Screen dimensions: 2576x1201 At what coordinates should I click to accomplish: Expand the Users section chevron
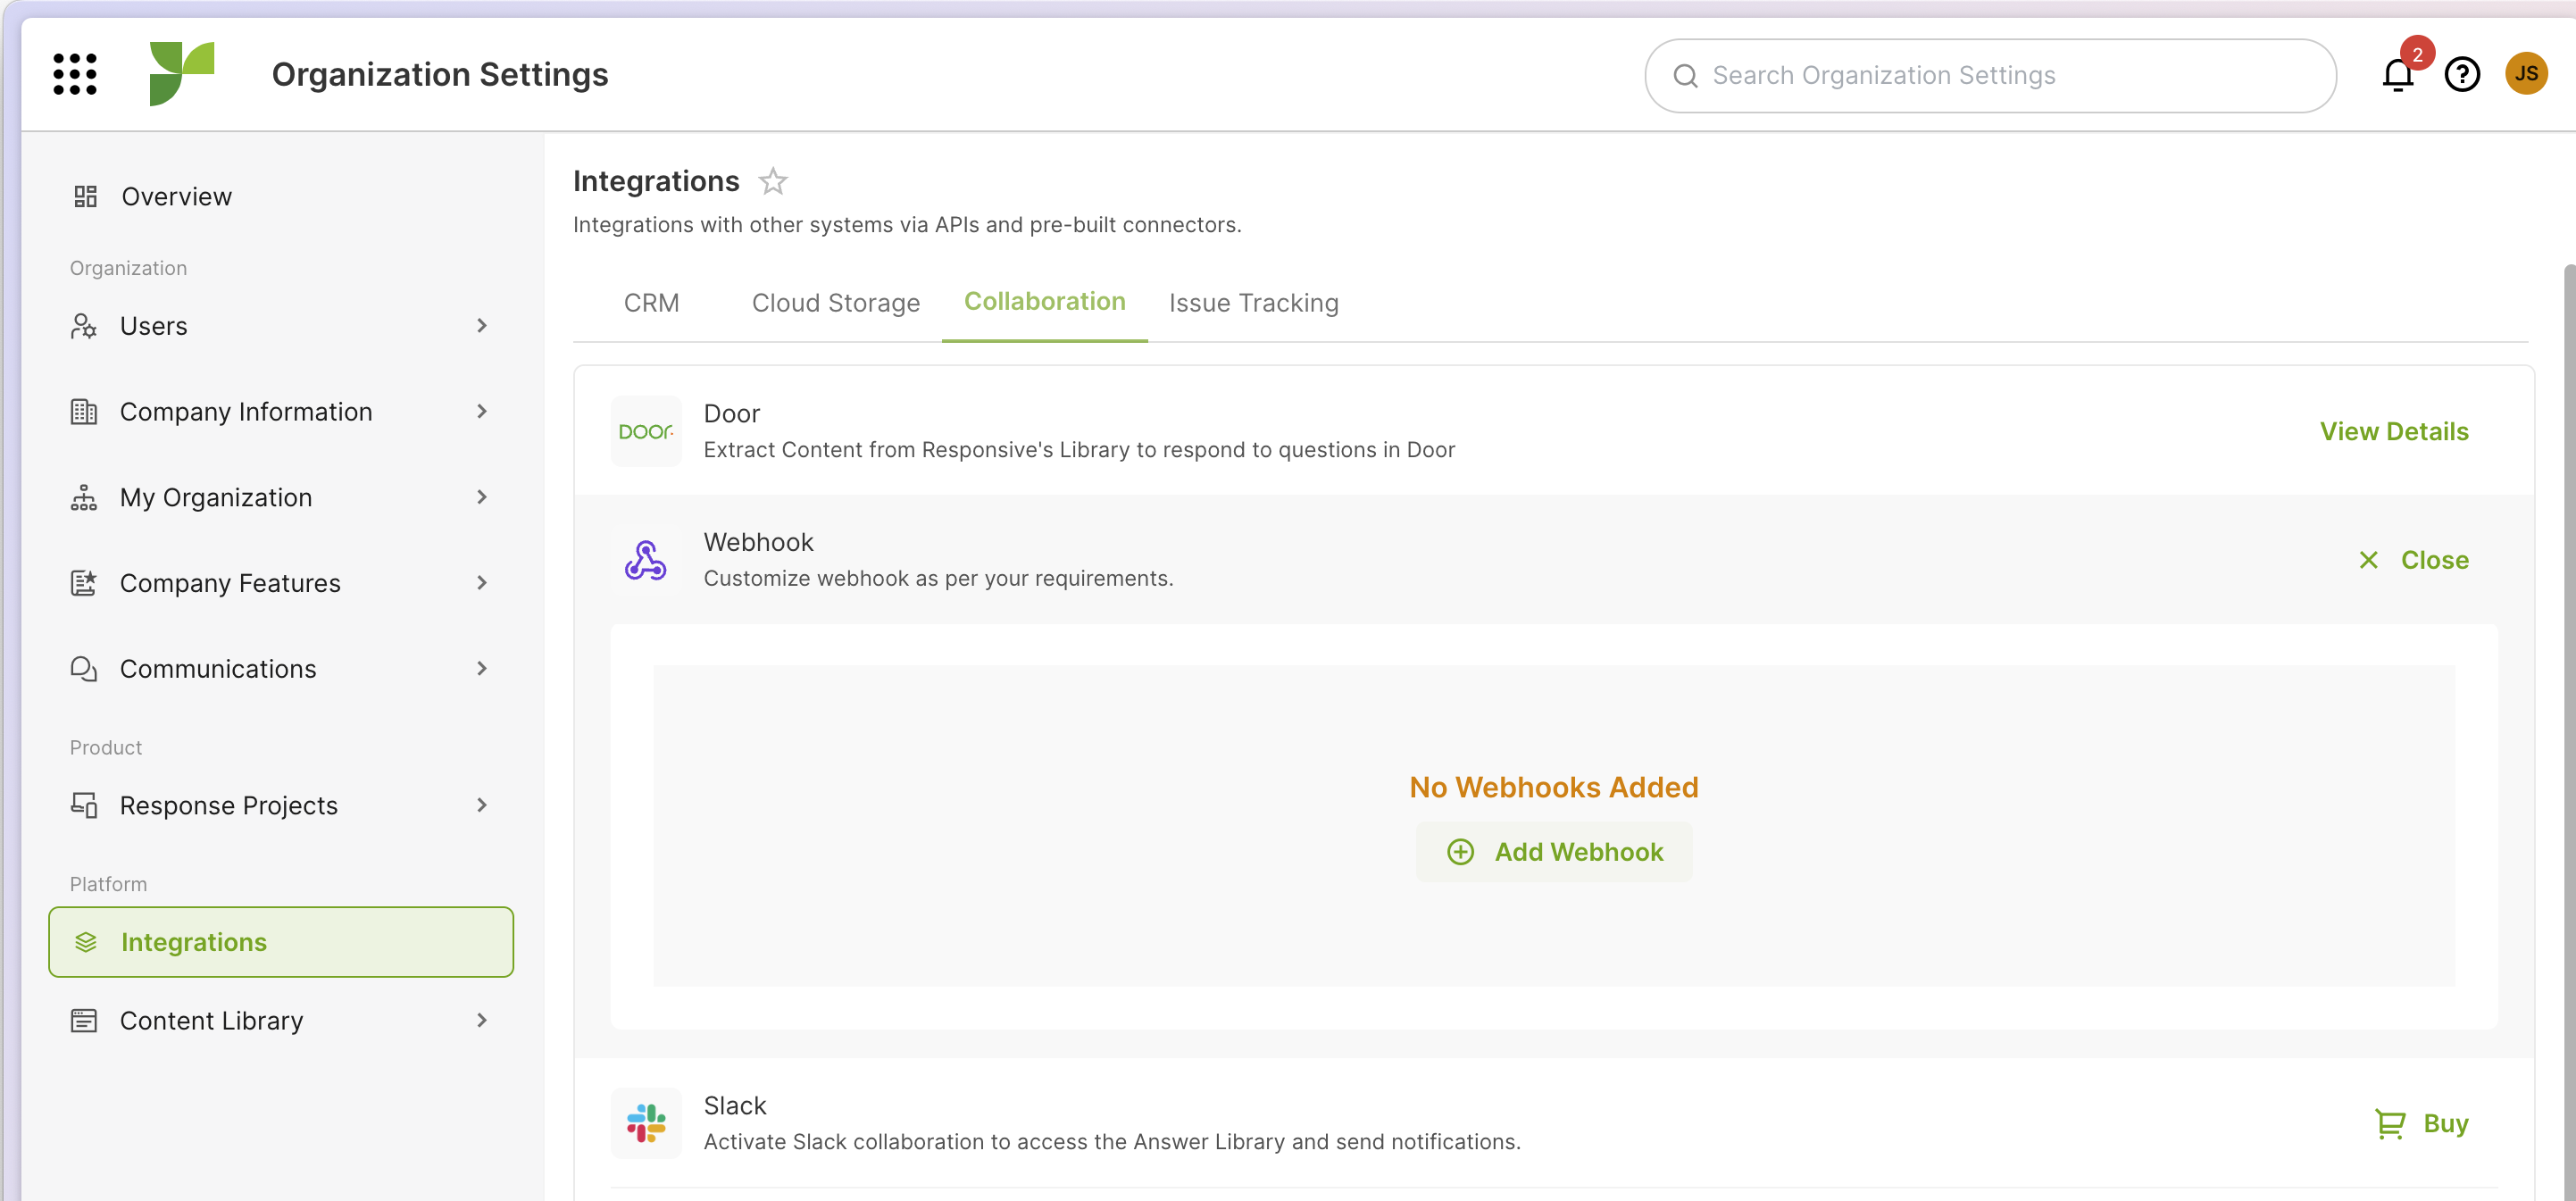tap(482, 326)
